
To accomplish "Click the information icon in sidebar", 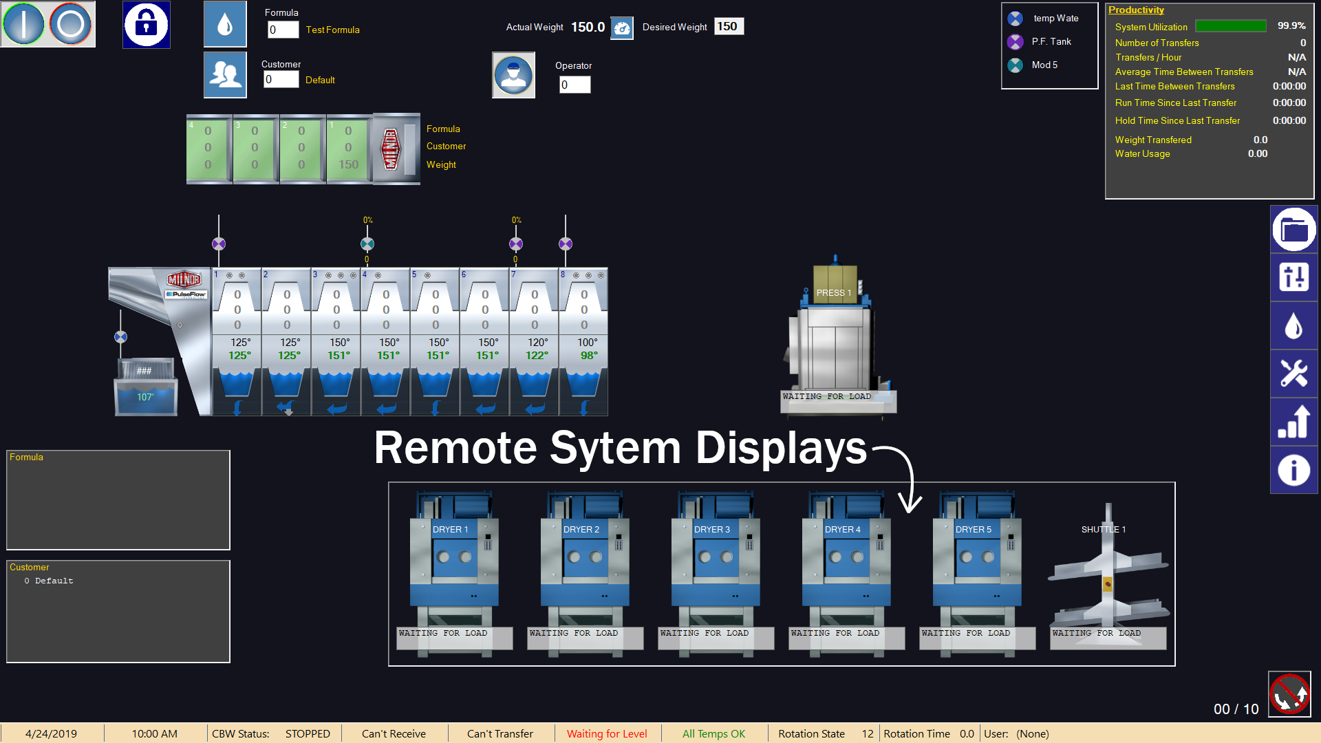I will [x=1294, y=470].
